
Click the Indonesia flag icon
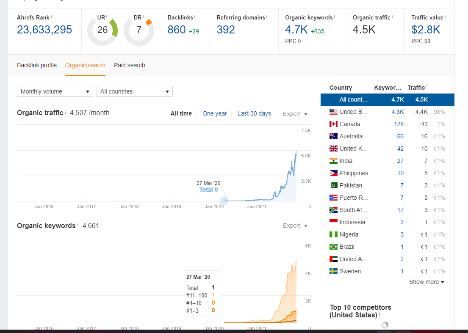(333, 221)
